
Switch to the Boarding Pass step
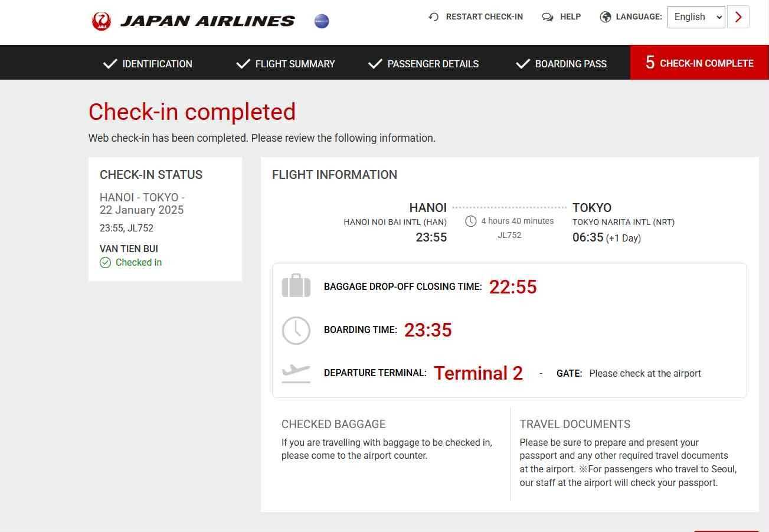(561, 64)
